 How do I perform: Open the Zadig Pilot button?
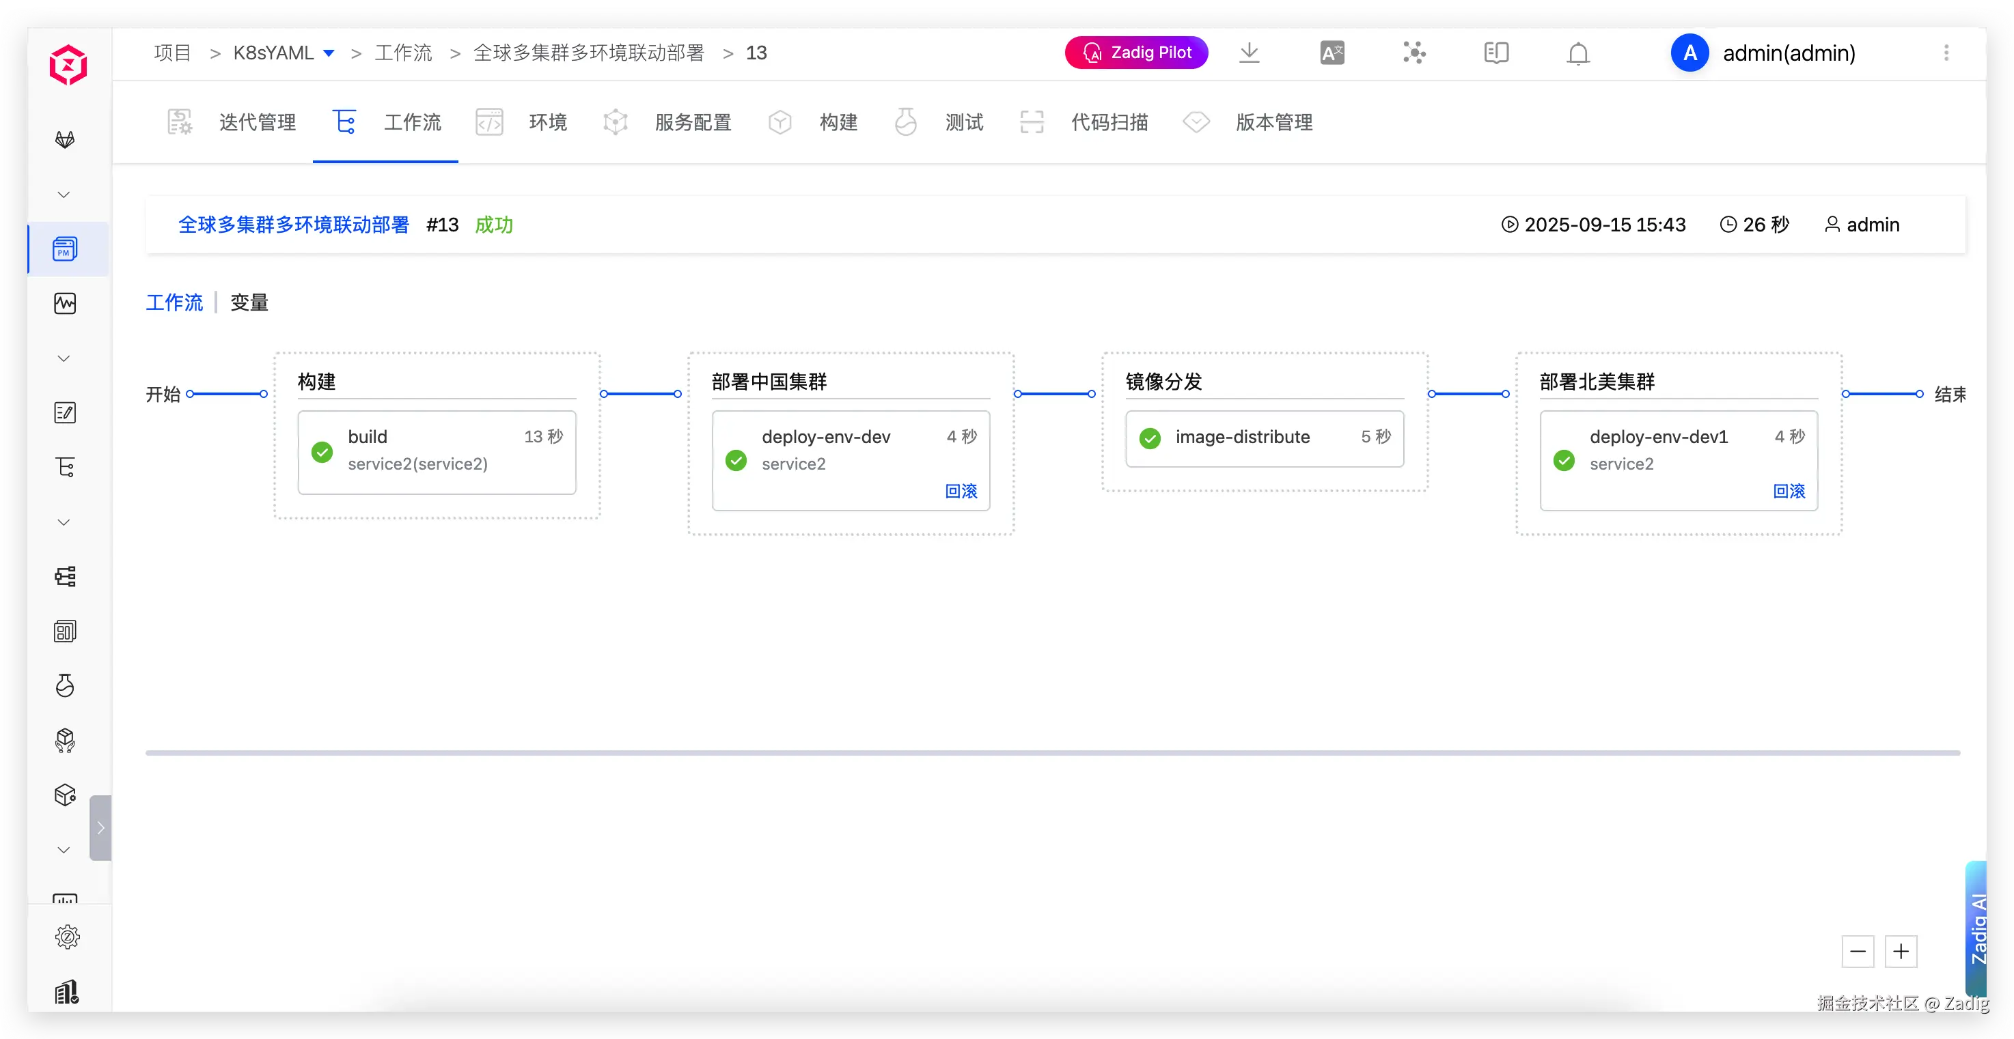pyautogui.click(x=1136, y=53)
